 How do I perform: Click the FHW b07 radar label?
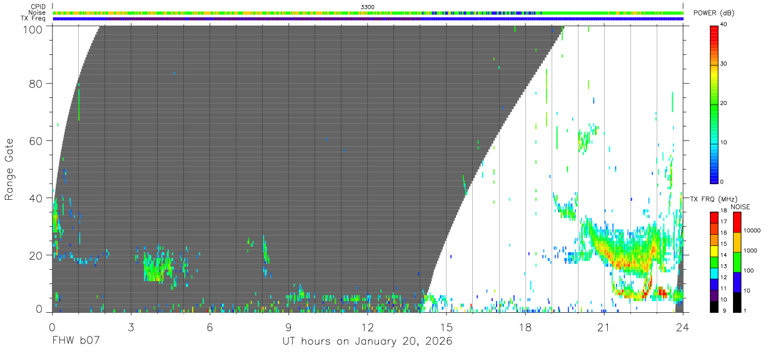(x=76, y=342)
